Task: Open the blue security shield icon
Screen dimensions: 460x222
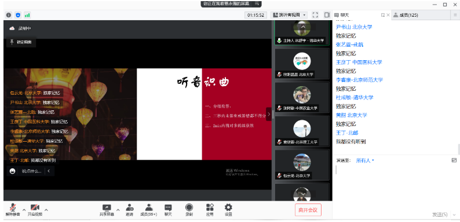Action: click(x=18, y=15)
